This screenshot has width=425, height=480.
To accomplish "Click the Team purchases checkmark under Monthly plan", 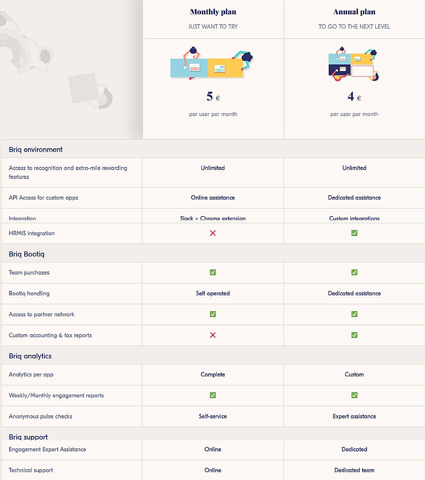I will tap(212, 272).
